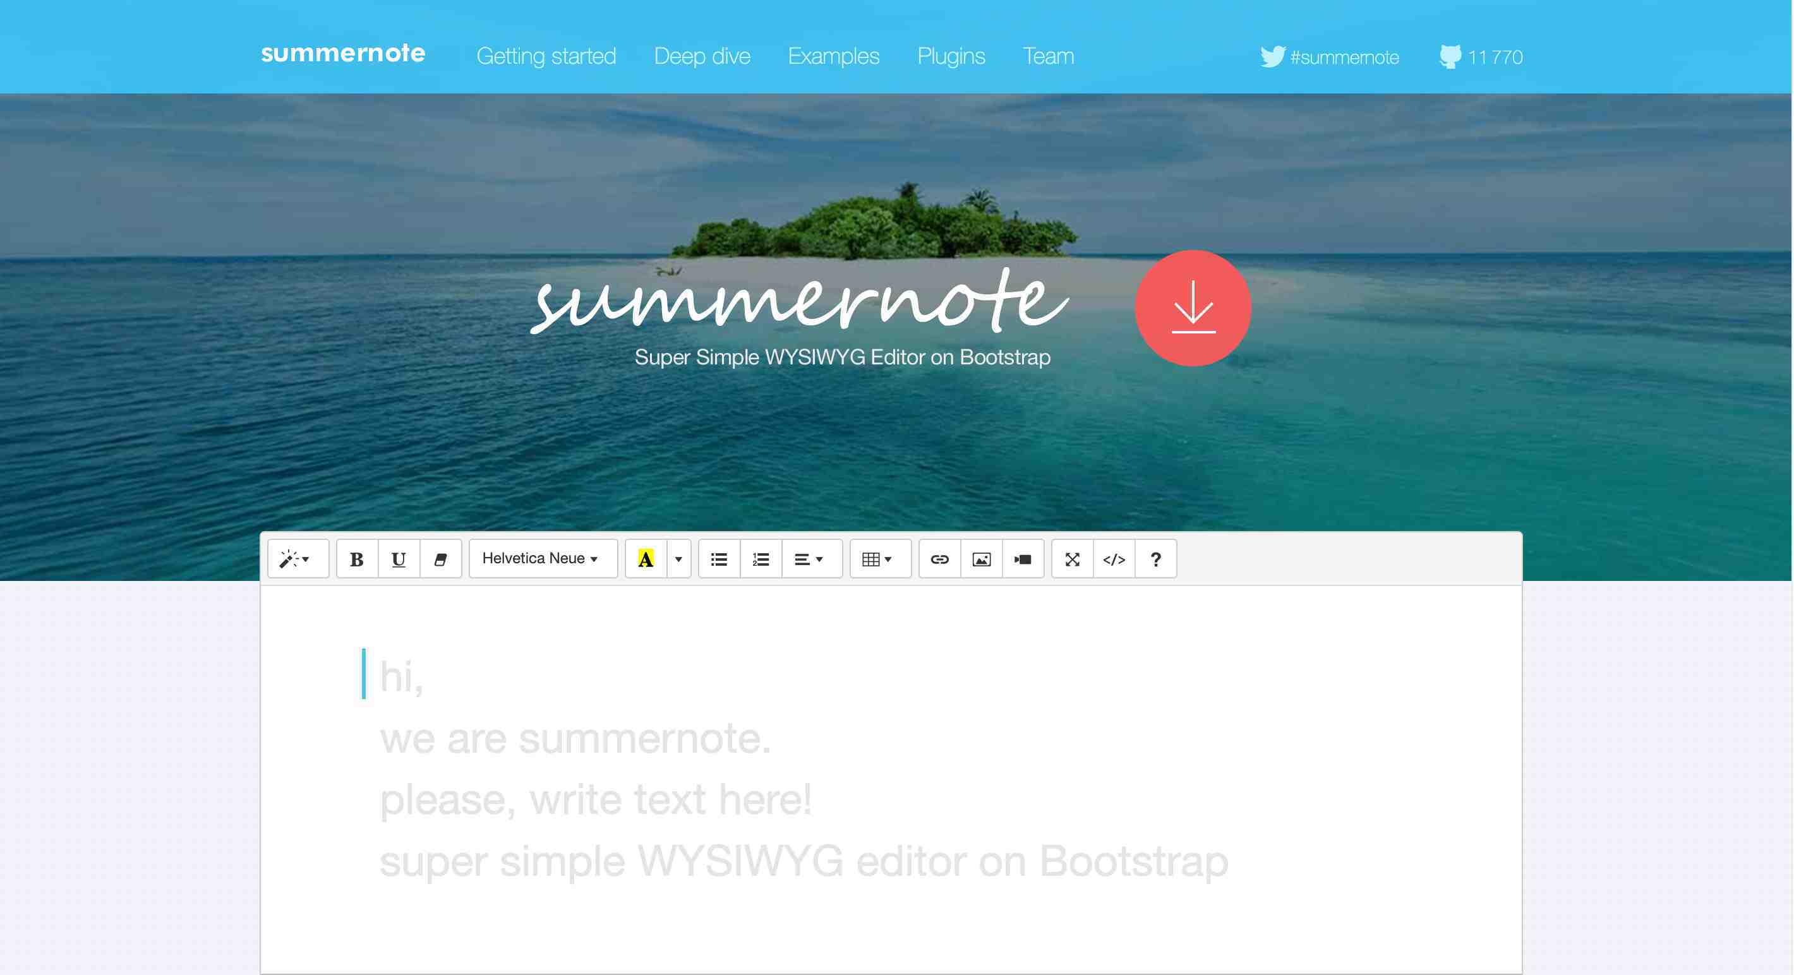Open the Plugins page

tap(951, 56)
